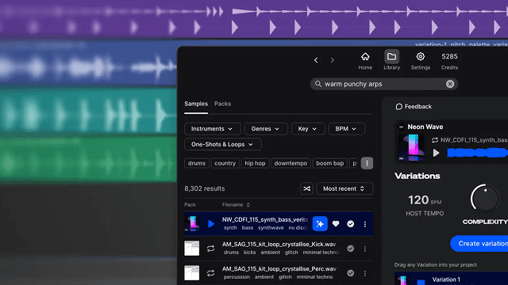The image size is (508, 285).
Task: Expand the Key filter
Action: point(308,128)
